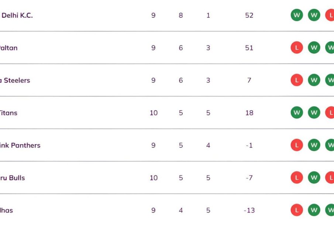Click the -13 score difference value
This screenshot has height=226, width=334.
coord(249,210)
